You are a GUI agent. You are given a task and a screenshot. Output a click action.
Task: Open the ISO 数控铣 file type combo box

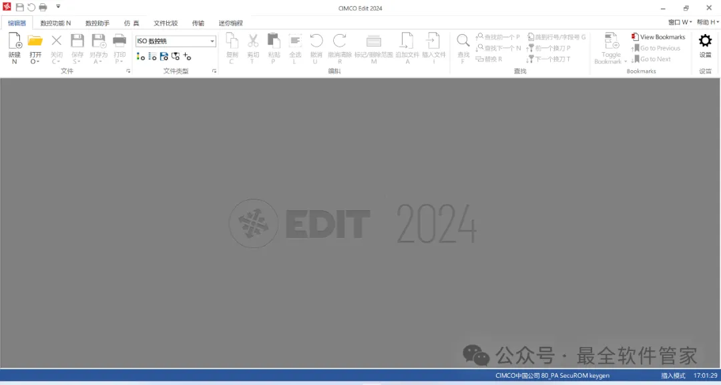(176, 41)
